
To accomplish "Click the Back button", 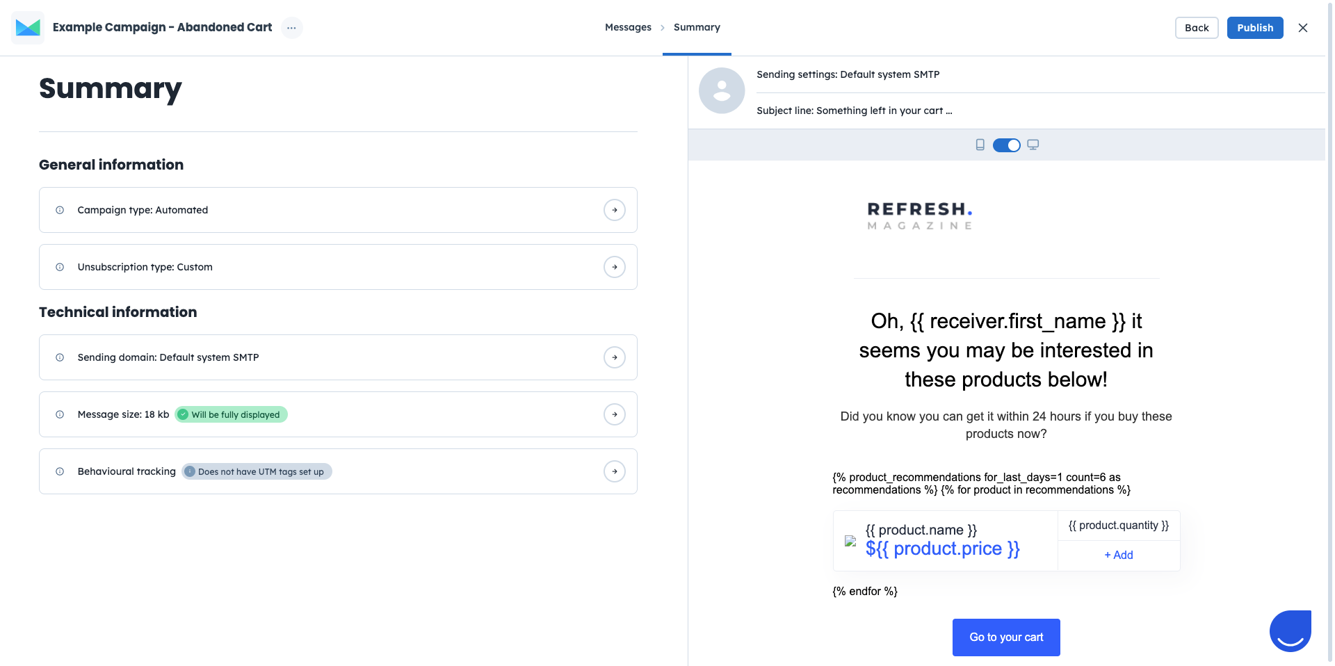I will coord(1196,28).
